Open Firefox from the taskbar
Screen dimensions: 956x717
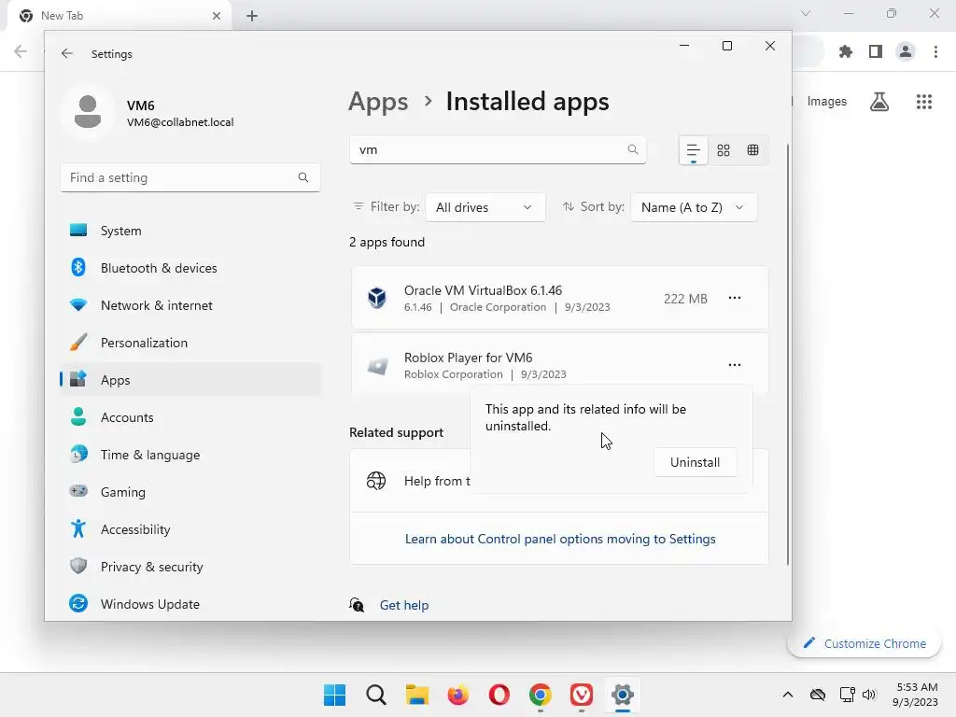[x=457, y=695]
